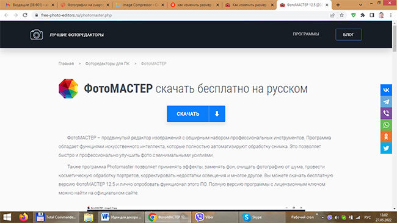This screenshot has height=223, width=397.
Task: Open the ПРОГРАММЫ menu item
Action: tap(306, 34)
